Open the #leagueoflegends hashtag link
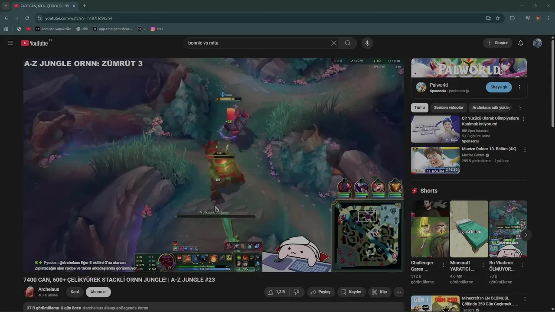 (x=120, y=308)
